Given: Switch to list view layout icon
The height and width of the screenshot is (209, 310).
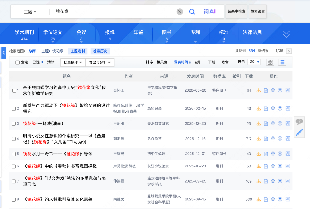Looking at the screenshot, I should [x=282, y=62].
